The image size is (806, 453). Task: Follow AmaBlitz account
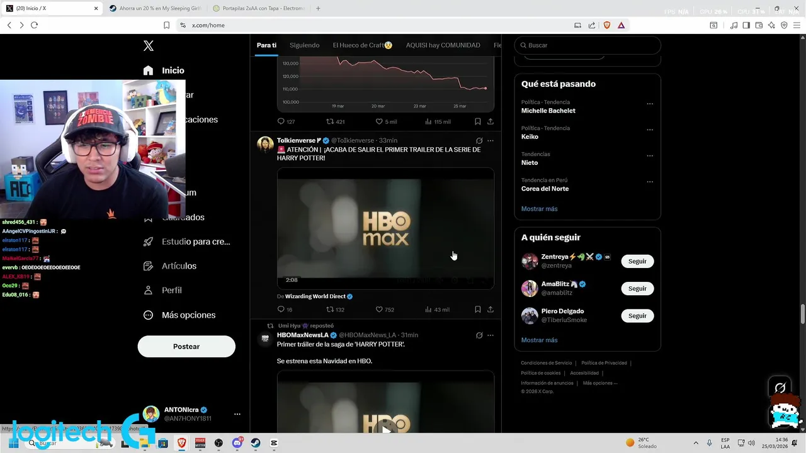pyautogui.click(x=637, y=288)
